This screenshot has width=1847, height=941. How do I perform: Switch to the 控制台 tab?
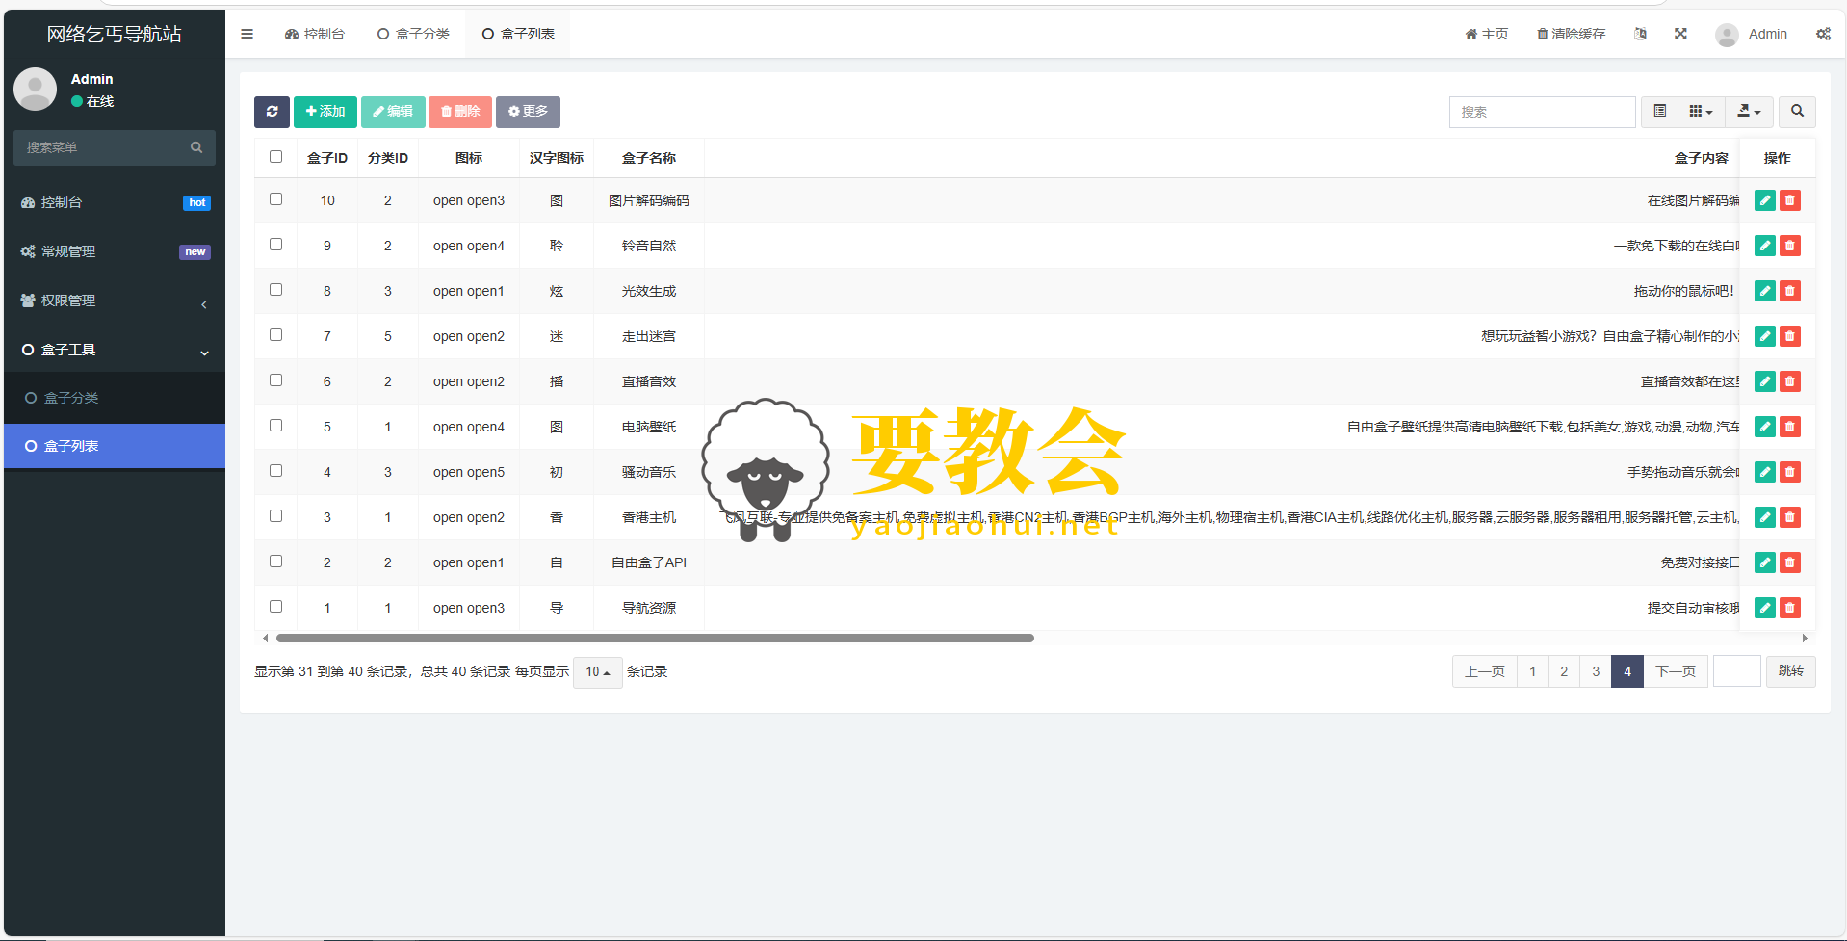click(x=315, y=34)
